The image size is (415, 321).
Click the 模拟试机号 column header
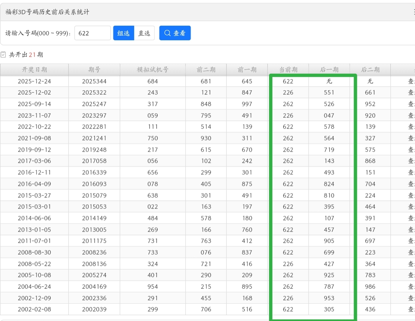(x=153, y=69)
